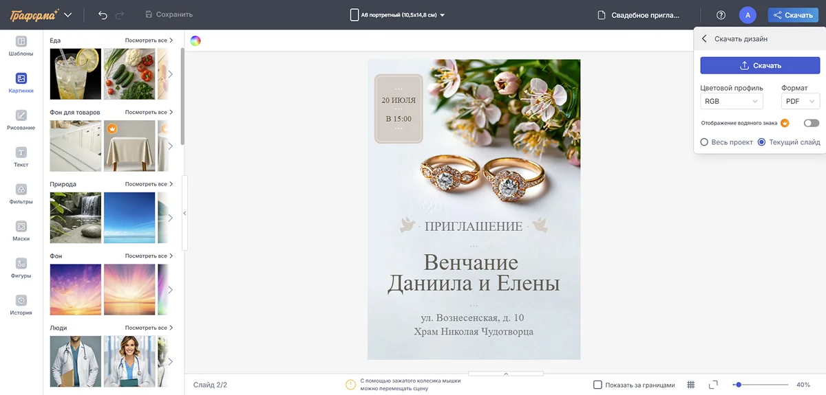Select the Весь проект radio option
The image size is (826, 395).
click(727, 142)
